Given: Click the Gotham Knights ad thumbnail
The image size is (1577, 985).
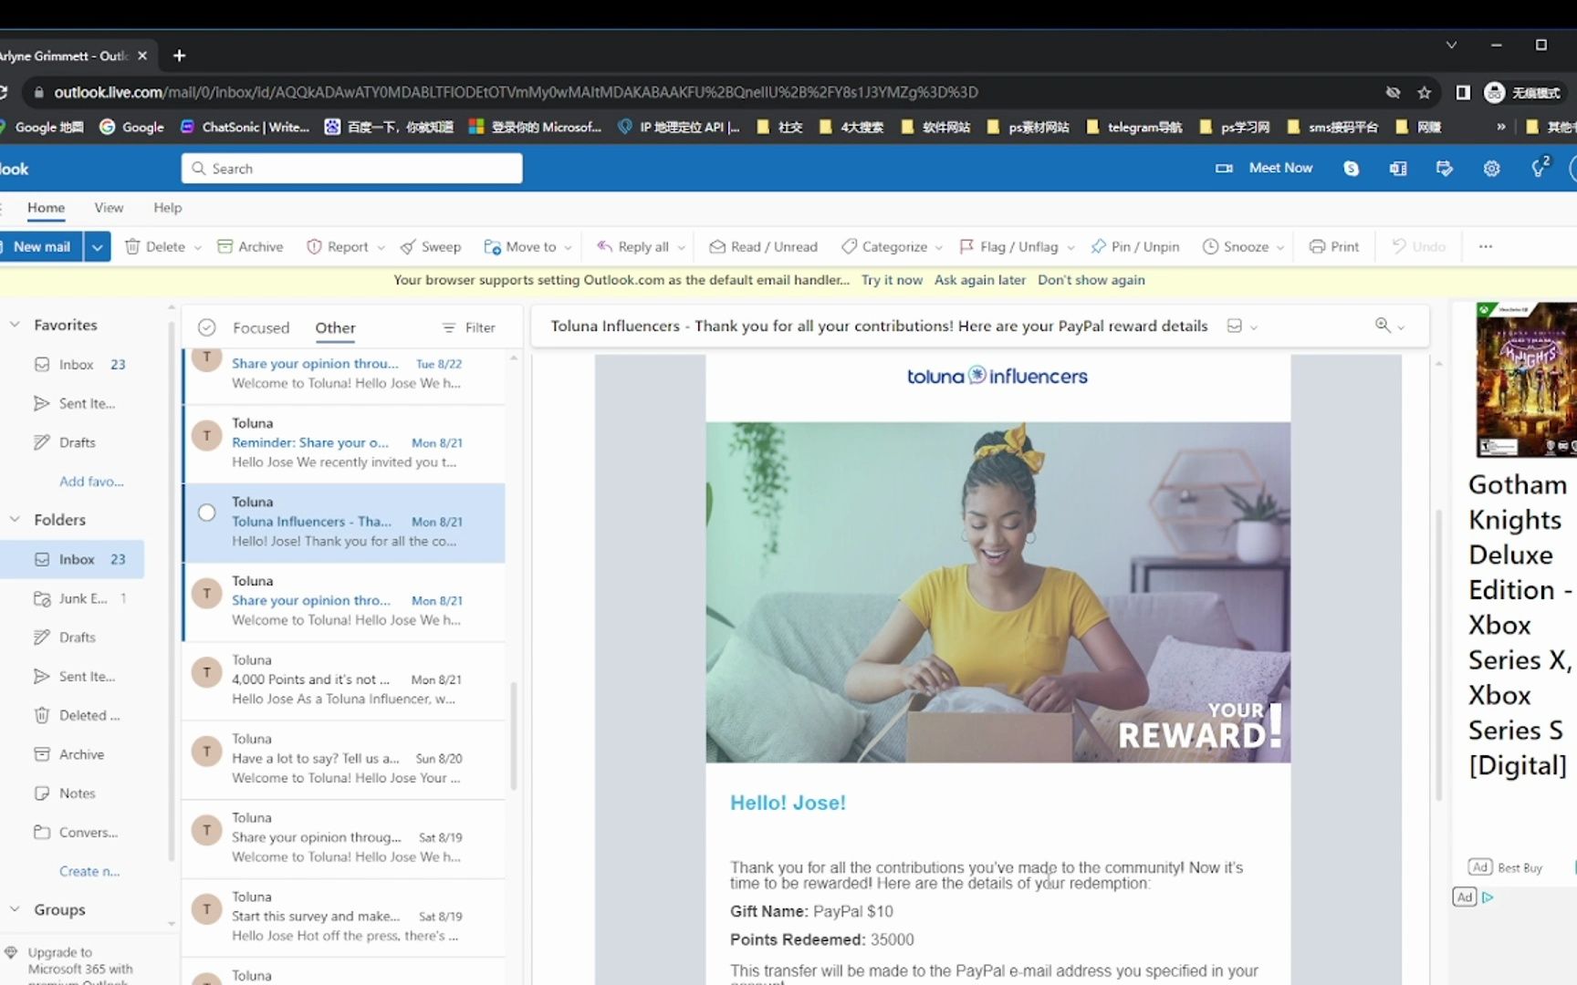Looking at the screenshot, I should pos(1526,380).
